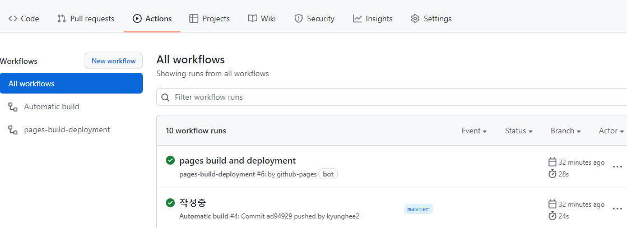627x228 pixels.
Task: Open the three-dot menu for 작성중 run
Action: 617,208
